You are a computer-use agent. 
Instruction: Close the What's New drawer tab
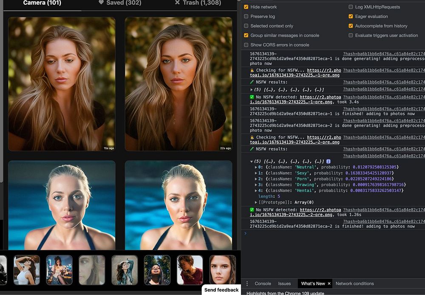329,284
